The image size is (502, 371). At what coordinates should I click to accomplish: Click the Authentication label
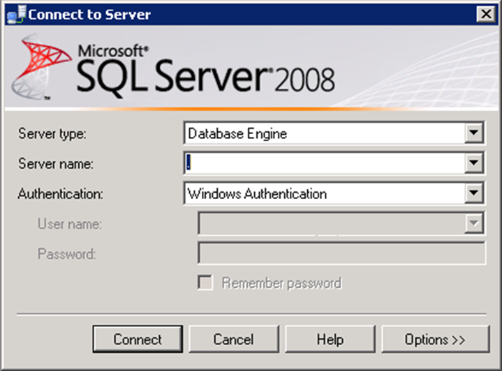pos(61,194)
